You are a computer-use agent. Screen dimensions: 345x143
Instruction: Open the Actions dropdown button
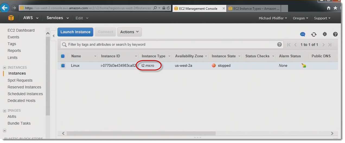coord(129,32)
